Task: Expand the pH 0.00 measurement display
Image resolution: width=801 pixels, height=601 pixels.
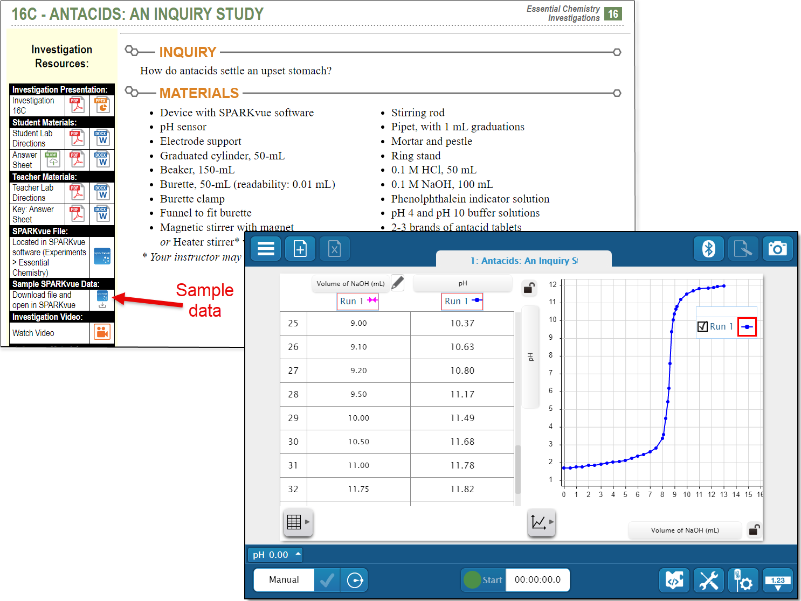Action: click(x=275, y=554)
